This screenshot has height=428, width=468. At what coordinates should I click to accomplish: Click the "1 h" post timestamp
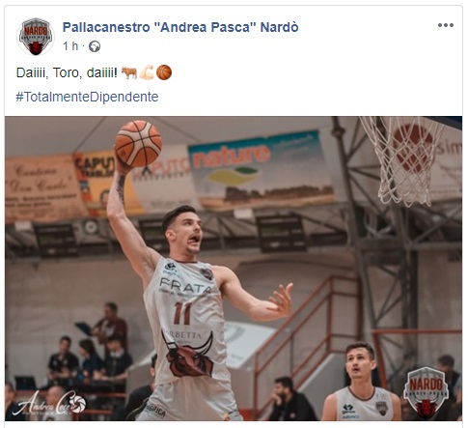(x=70, y=46)
